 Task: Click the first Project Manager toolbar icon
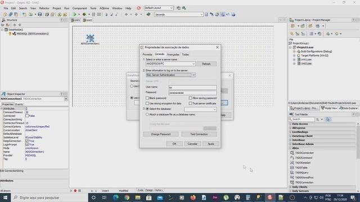(x=292, y=26)
